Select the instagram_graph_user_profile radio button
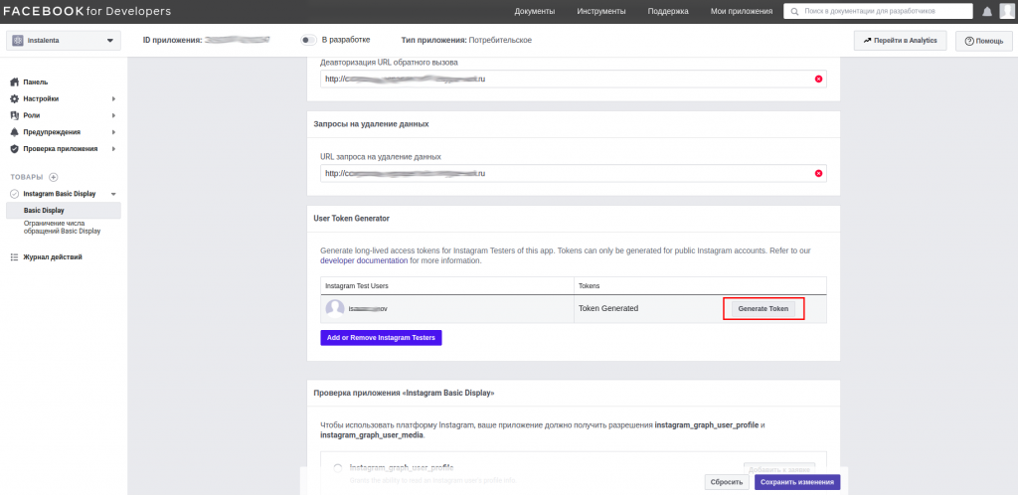The width and height of the screenshot is (1018, 495). pos(338,468)
